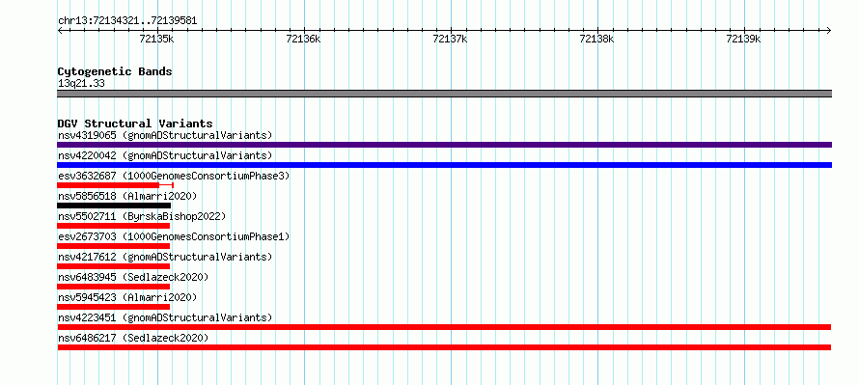
Task: Click the left arrow of the ruler
Action: coord(60,30)
